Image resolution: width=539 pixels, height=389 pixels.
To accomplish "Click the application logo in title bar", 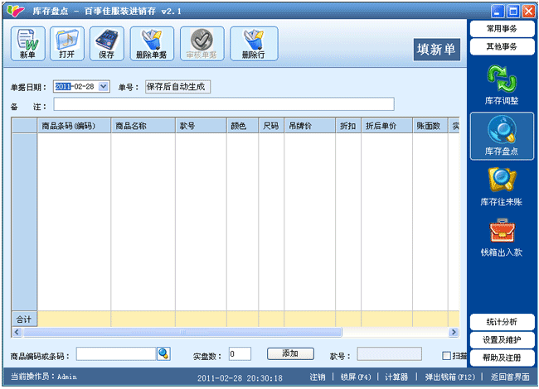I will pyautogui.click(x=16, y=11).
